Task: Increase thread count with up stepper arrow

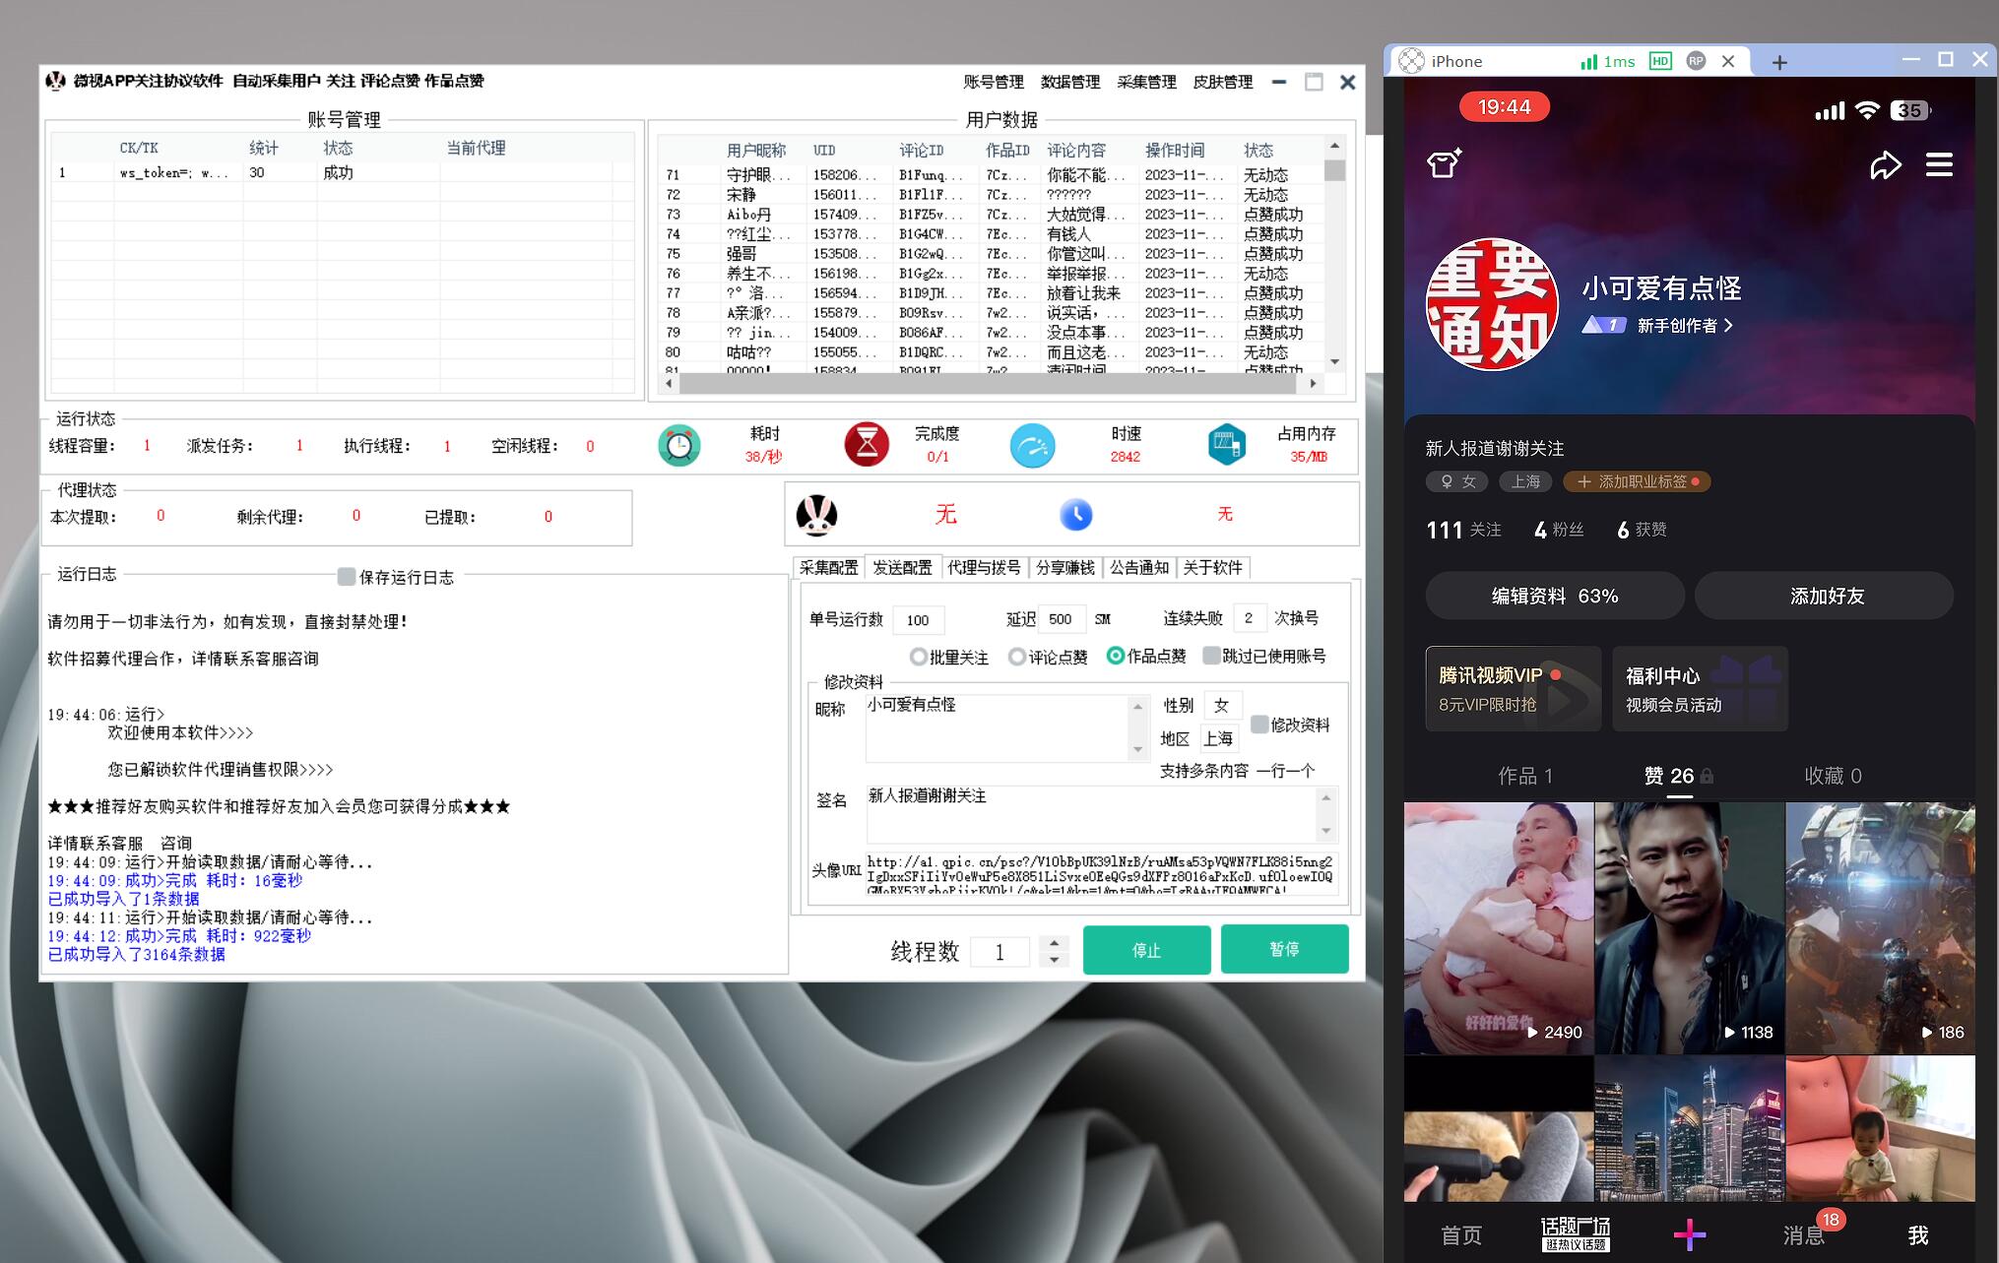Action: [x=1054, y=942]
